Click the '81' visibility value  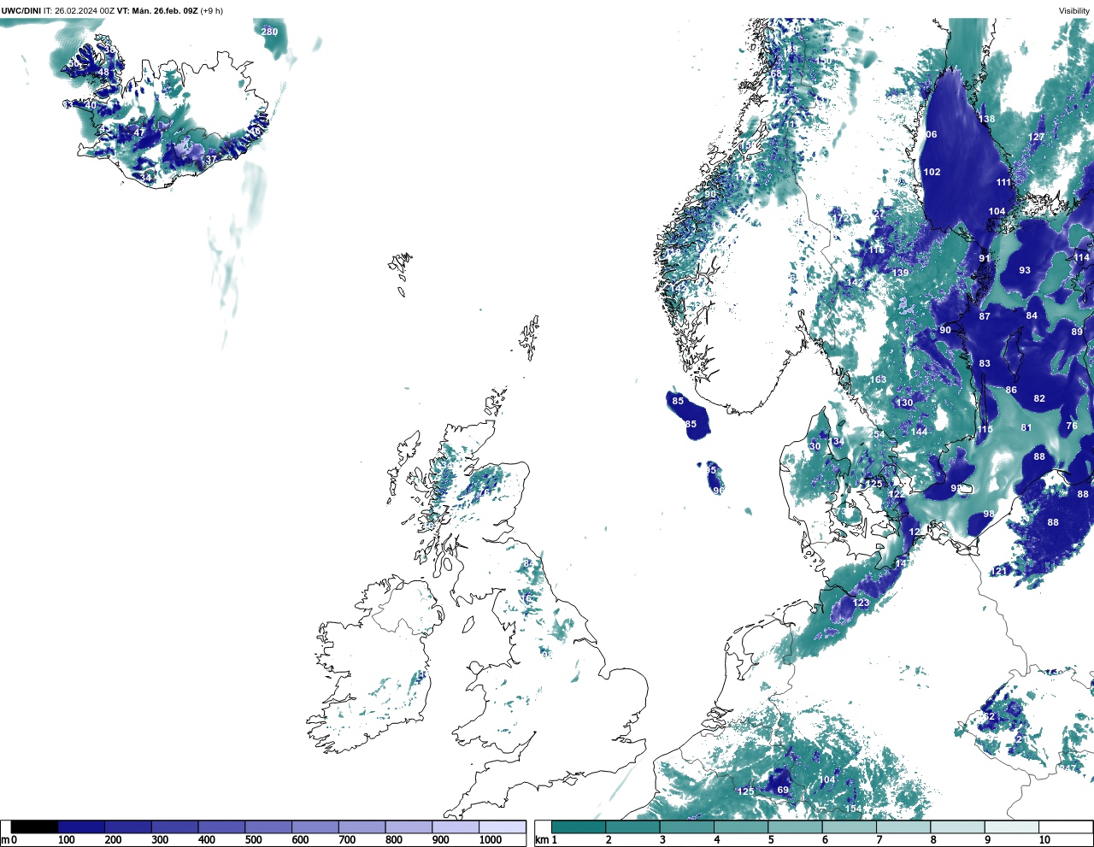(1026, 427)
